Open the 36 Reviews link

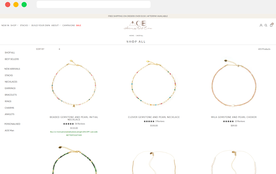click(x=80, y=124)
